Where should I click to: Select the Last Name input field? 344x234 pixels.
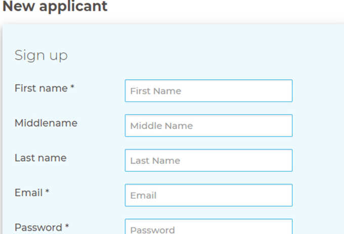point(208,160)
